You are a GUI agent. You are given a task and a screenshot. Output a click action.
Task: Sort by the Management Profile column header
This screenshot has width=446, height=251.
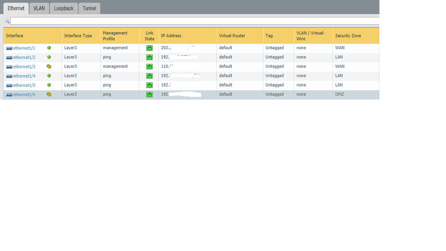120,36
